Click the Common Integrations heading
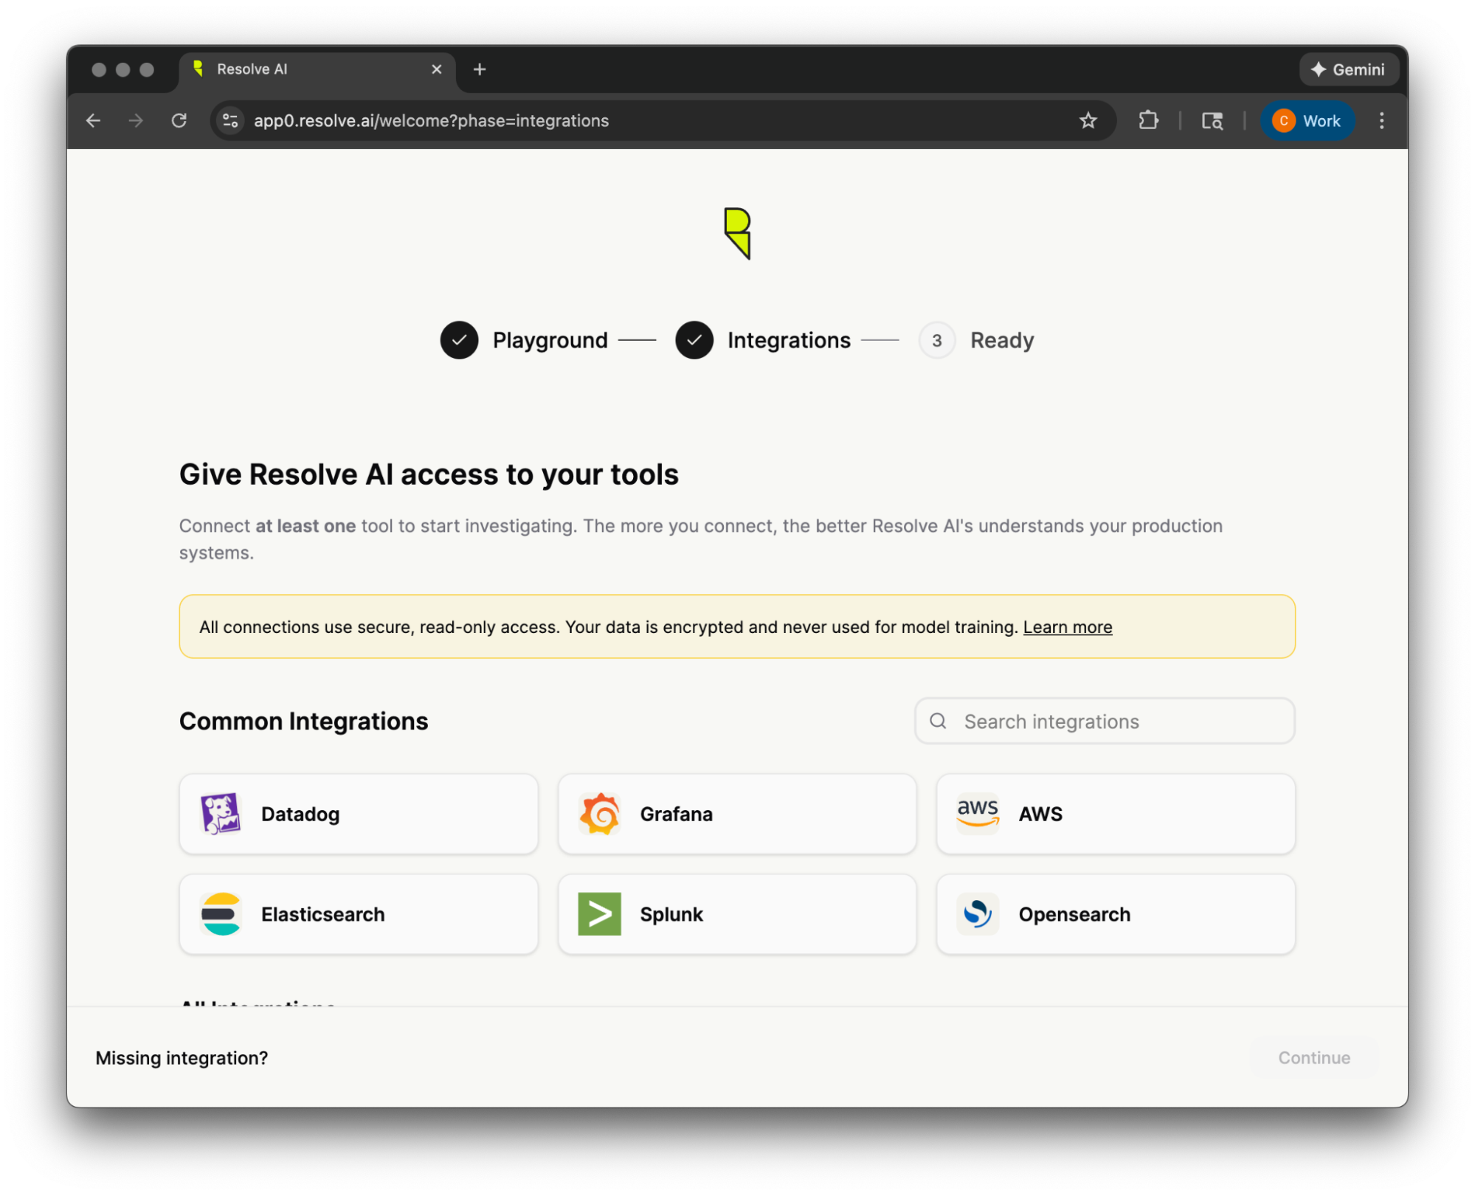This screenshot has height=1196, width=1475. [x=303, y=721]
